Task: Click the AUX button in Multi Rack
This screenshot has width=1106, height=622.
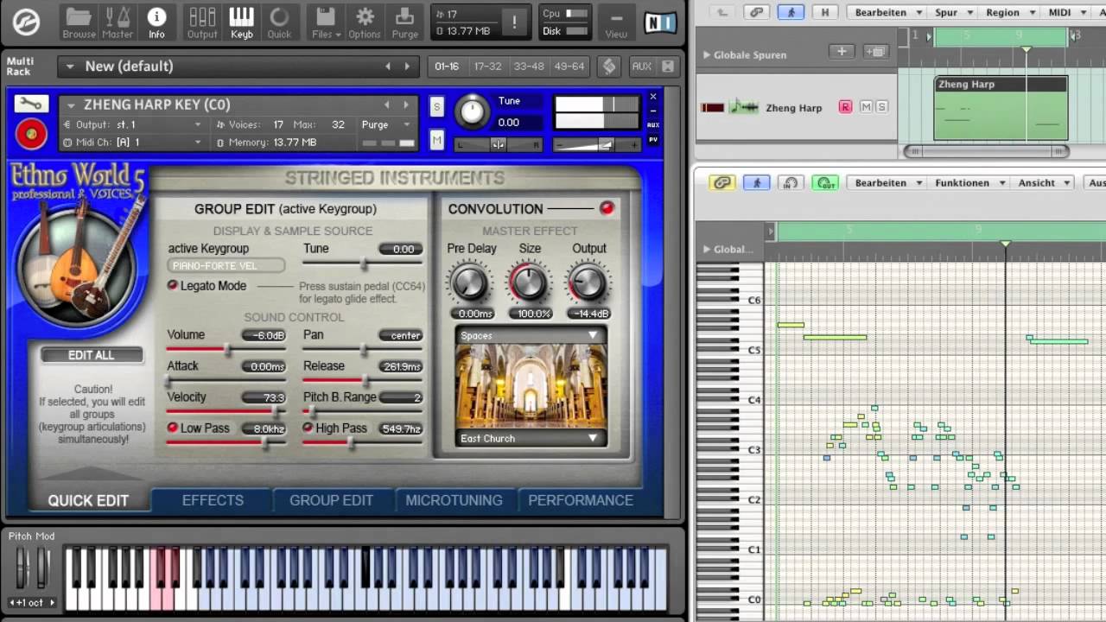Action: tap(641, 67)
